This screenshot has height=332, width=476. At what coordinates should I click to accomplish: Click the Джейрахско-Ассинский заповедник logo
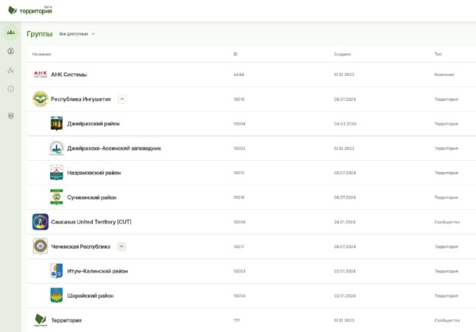pyautogui.click(x=56, y=148)
